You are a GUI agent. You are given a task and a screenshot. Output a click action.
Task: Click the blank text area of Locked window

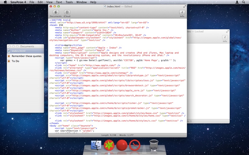pos(208,81)
